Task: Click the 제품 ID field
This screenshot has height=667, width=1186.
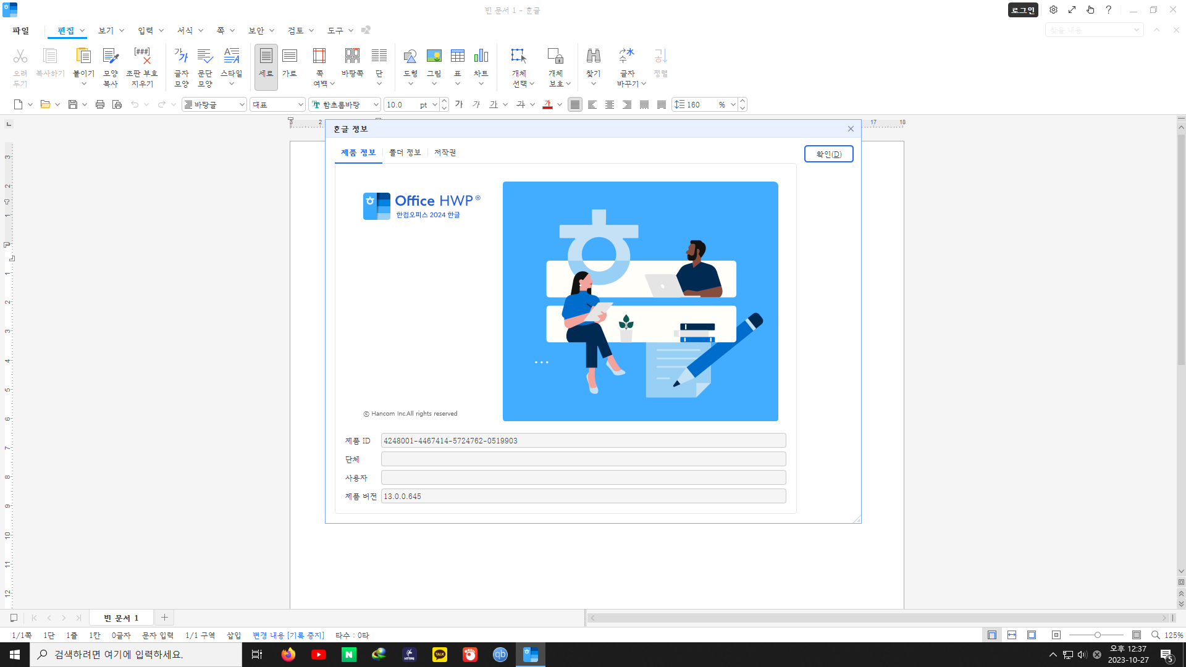Action: pyautogui.click(x=583, y=440)
